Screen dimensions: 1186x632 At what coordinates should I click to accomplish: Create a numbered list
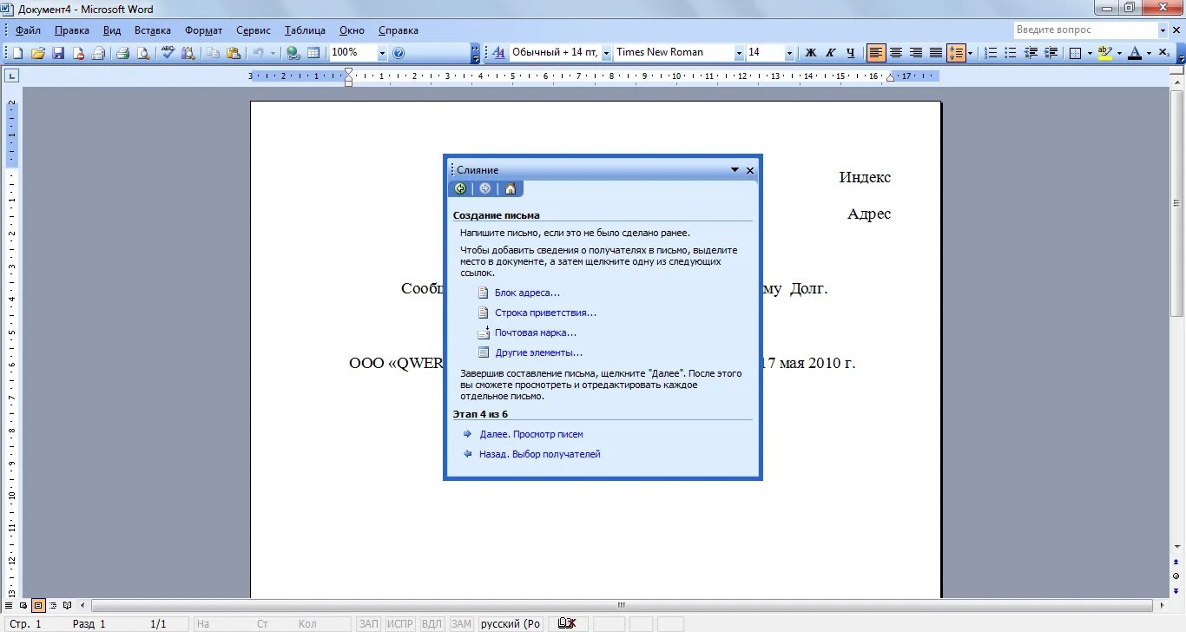click(x=991, y=53)
